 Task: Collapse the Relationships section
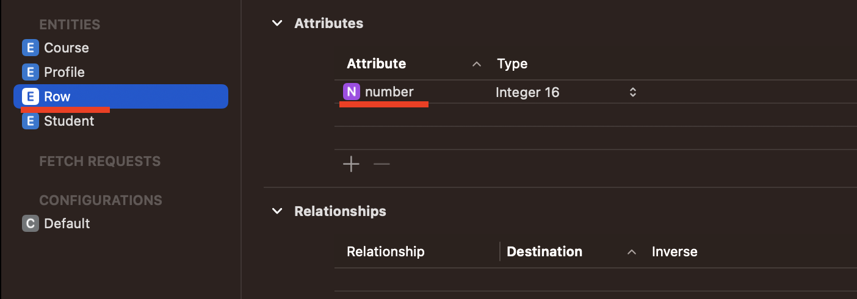(277, 211)
